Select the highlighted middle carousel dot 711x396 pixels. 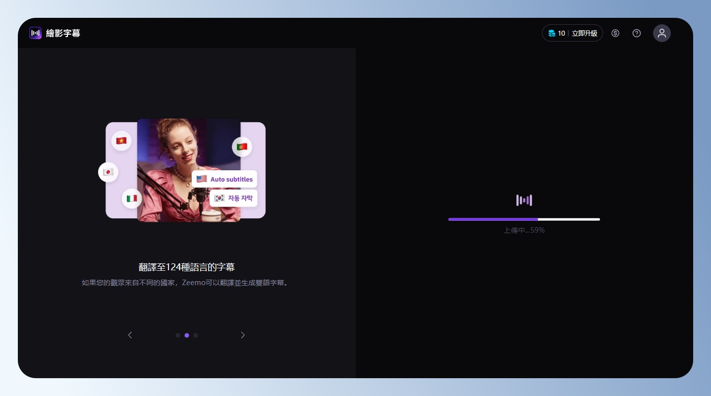[187, 335]
